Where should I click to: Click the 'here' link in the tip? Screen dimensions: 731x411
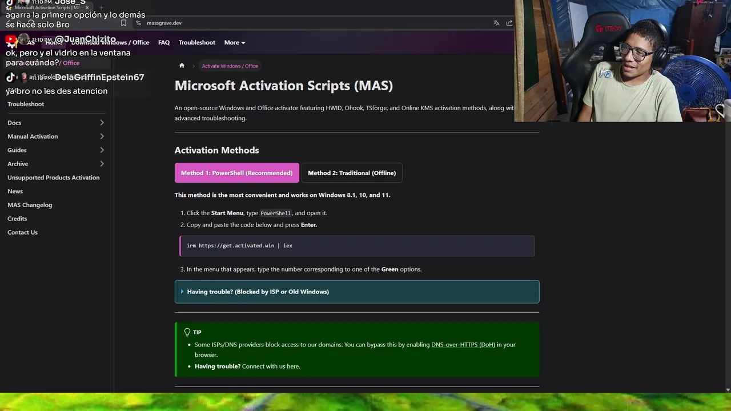coord(293,366)
